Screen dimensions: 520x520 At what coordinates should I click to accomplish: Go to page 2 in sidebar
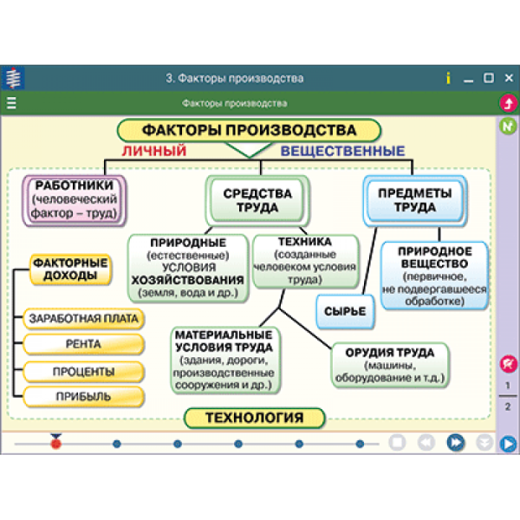[508, 406]
